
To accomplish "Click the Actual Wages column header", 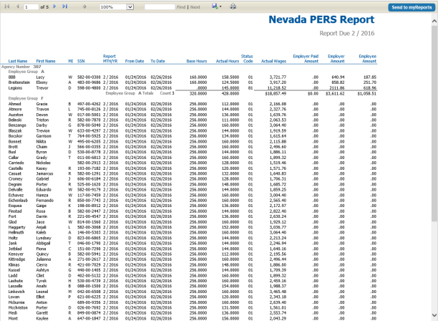I will [x=263, y=62].
